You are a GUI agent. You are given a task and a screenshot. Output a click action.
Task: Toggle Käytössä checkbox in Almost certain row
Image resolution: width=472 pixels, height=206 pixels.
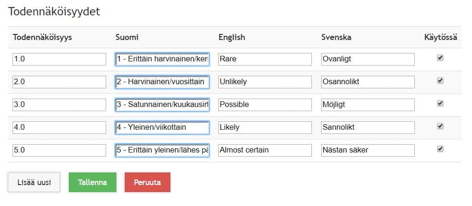pyautogui.click(x=440, y=149)
